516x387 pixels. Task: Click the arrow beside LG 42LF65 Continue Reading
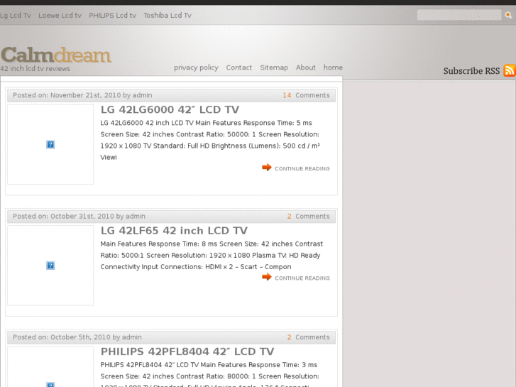pos(267,277)
